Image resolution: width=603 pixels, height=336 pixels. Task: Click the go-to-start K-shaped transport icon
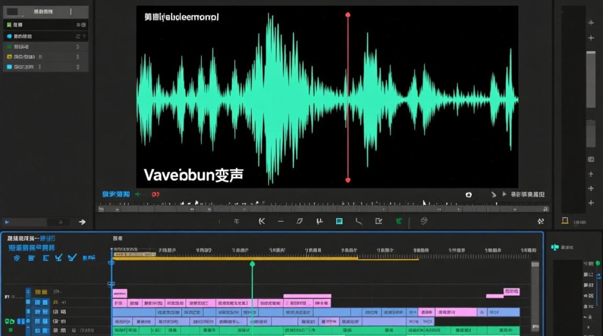pos(262,221)
